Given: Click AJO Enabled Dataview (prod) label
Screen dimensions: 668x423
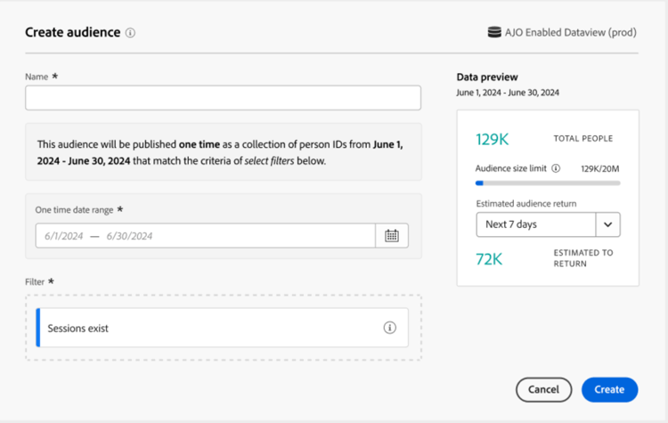Looking at the screenshot, I should click(571, 32).
